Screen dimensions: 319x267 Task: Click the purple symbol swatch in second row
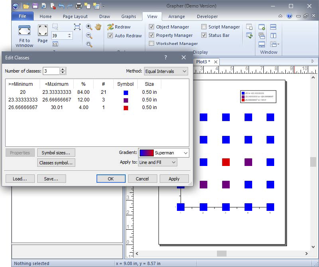coord(126,100)
